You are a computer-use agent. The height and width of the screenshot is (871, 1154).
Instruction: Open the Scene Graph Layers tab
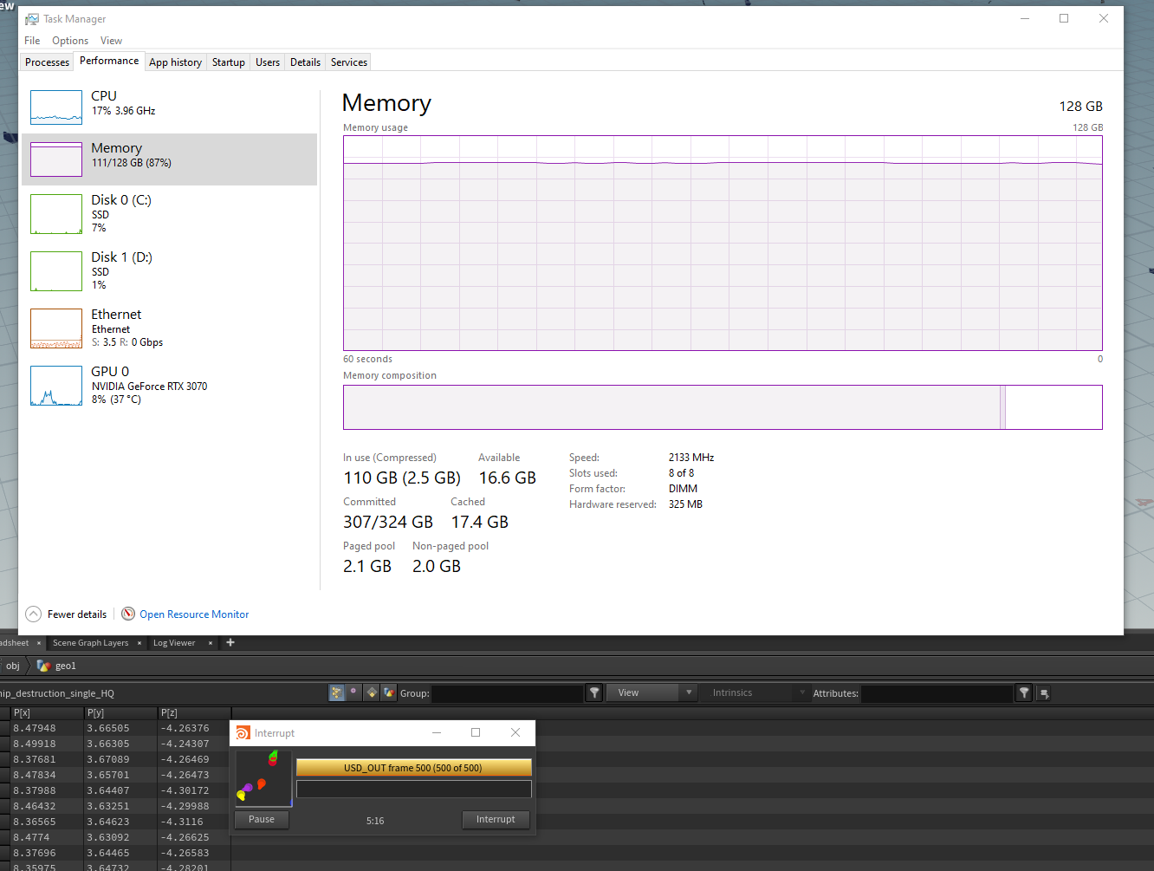[x=90, y=643]
